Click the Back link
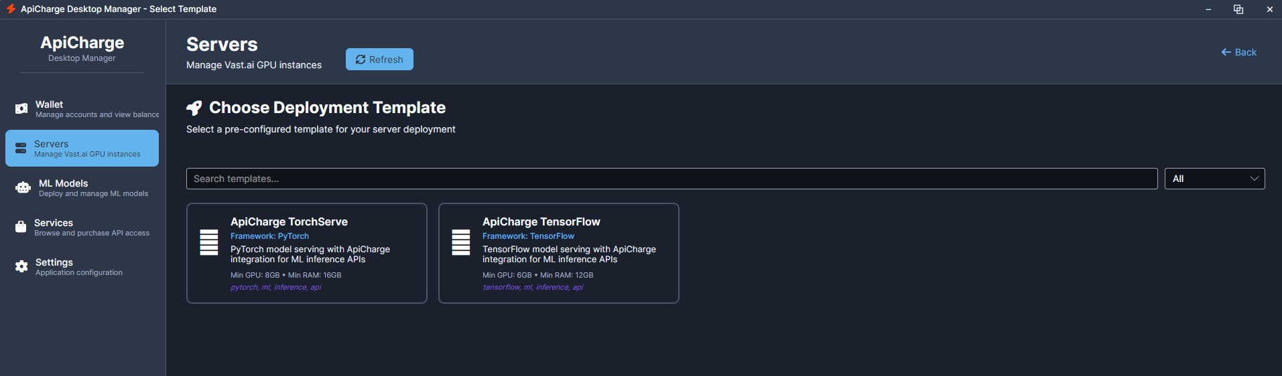Image resolution: width=1282 pixels, height=376 pixels. [1238, 52]
